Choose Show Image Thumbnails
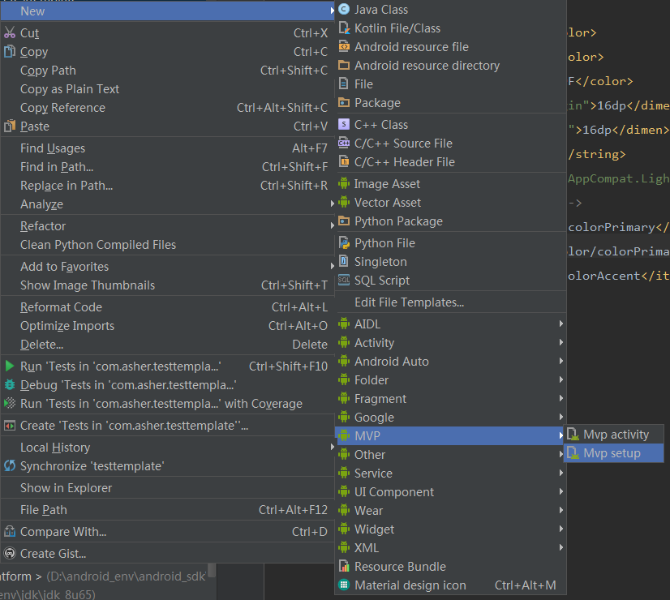This screenshot has width=670, height=600. coord(167,285)
